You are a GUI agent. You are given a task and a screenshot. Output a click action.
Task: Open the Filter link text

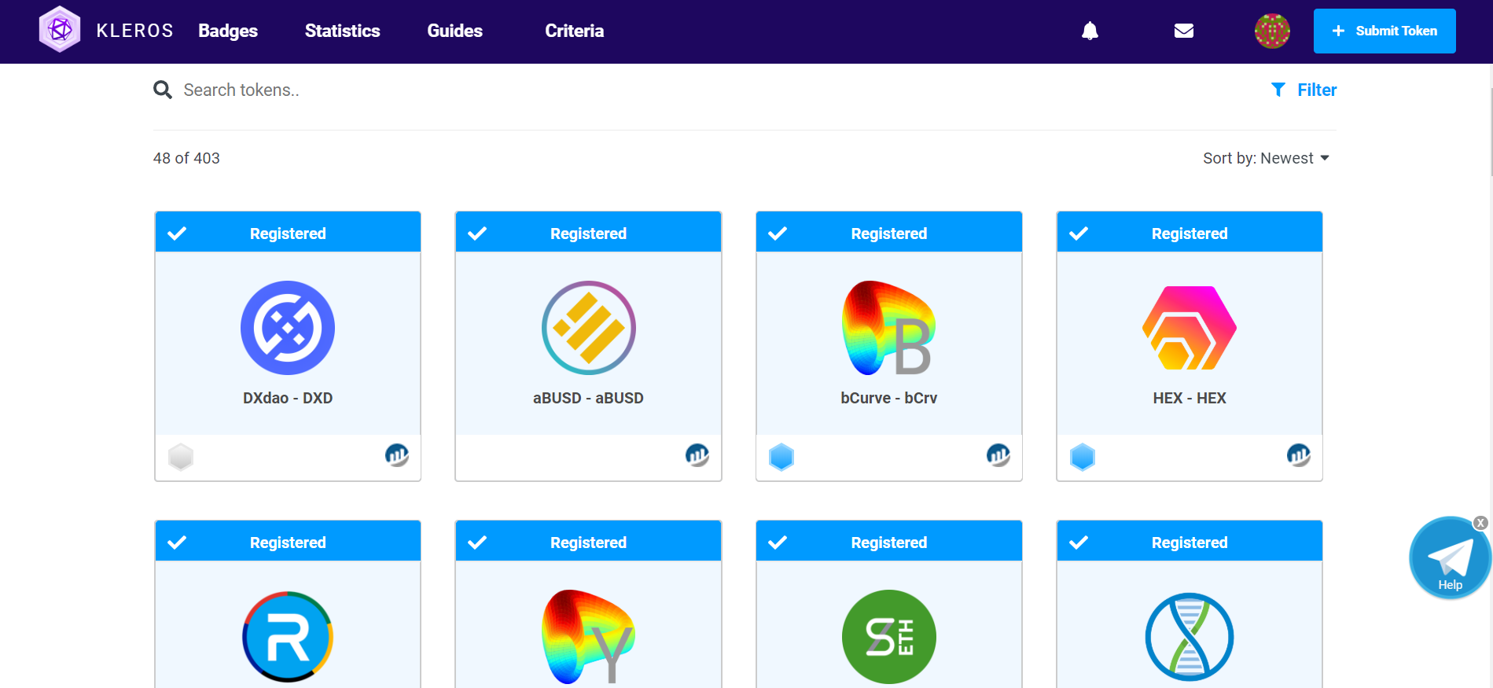[1317, 90]
